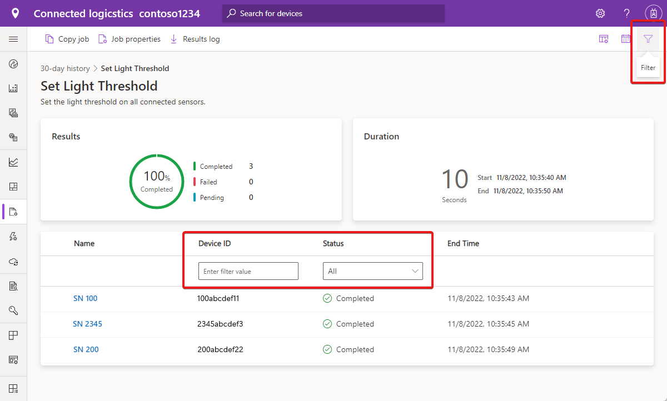667x401 pixels.
Task: Click the Set Light Threshold page heading
Action: click(99, 86)
